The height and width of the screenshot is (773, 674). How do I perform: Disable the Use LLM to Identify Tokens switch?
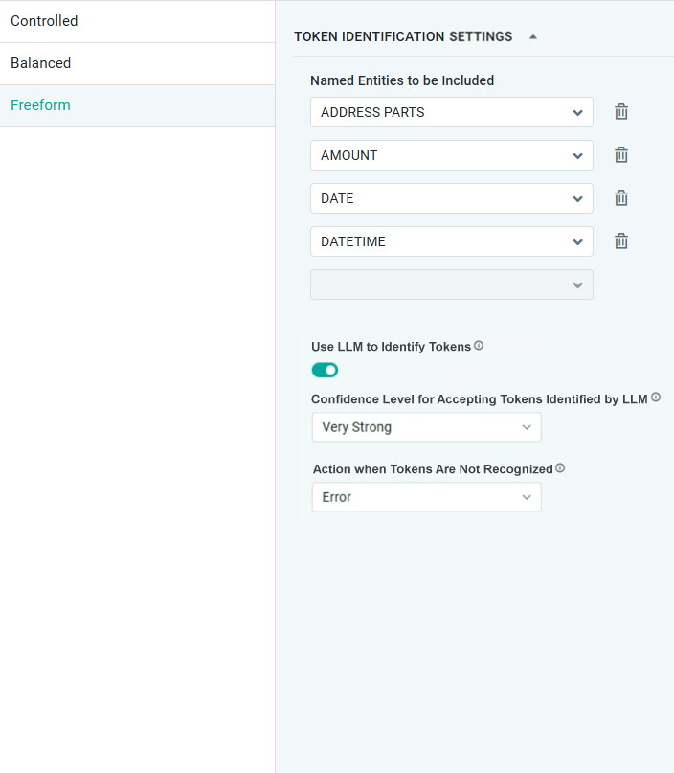pyautogui.click(x=325, y=370)
